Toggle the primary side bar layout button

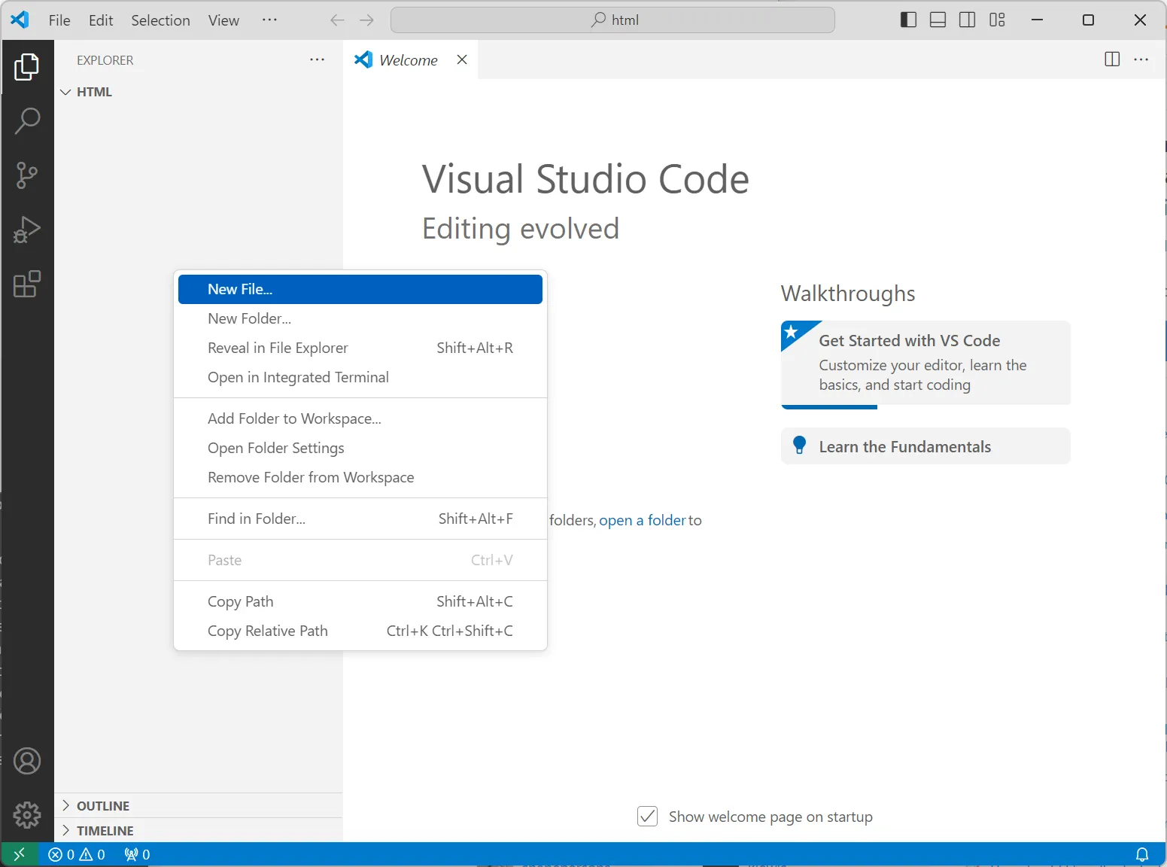point(908,20)
